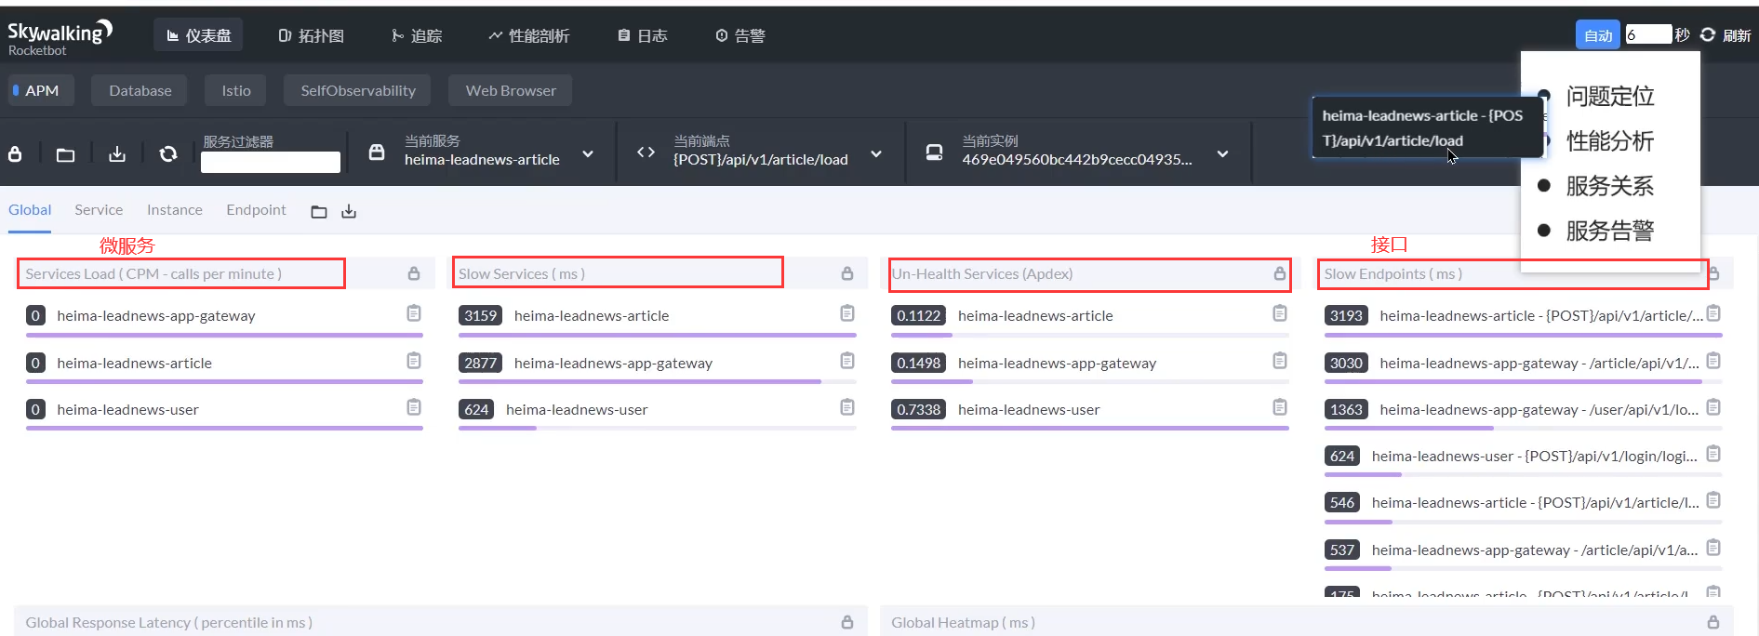Click the folder icon beside Endpoint tab
This screenshot has width=1759, height=636.
319,212
